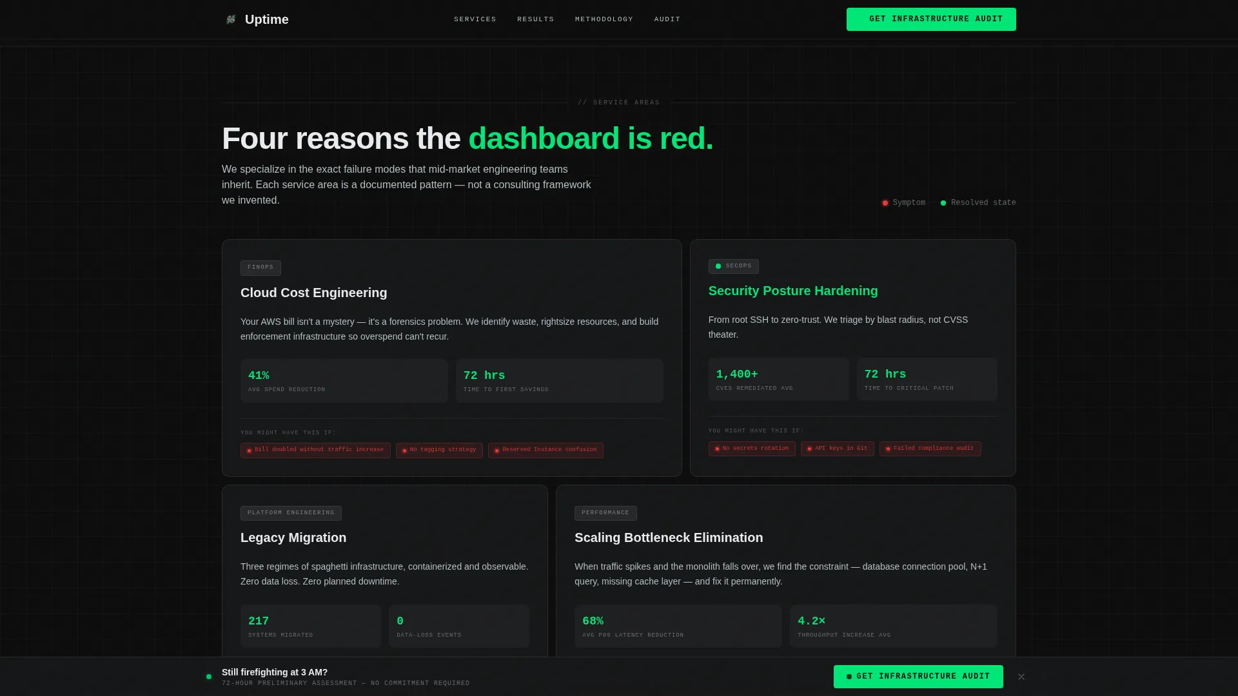This screenshot has width=1238, height=696.
Task: Click header Get Infrastructure Audit button
Action: click(931, 19)
